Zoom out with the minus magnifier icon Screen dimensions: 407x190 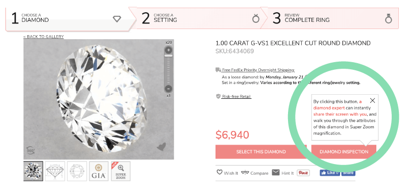[x=169, y=89]
